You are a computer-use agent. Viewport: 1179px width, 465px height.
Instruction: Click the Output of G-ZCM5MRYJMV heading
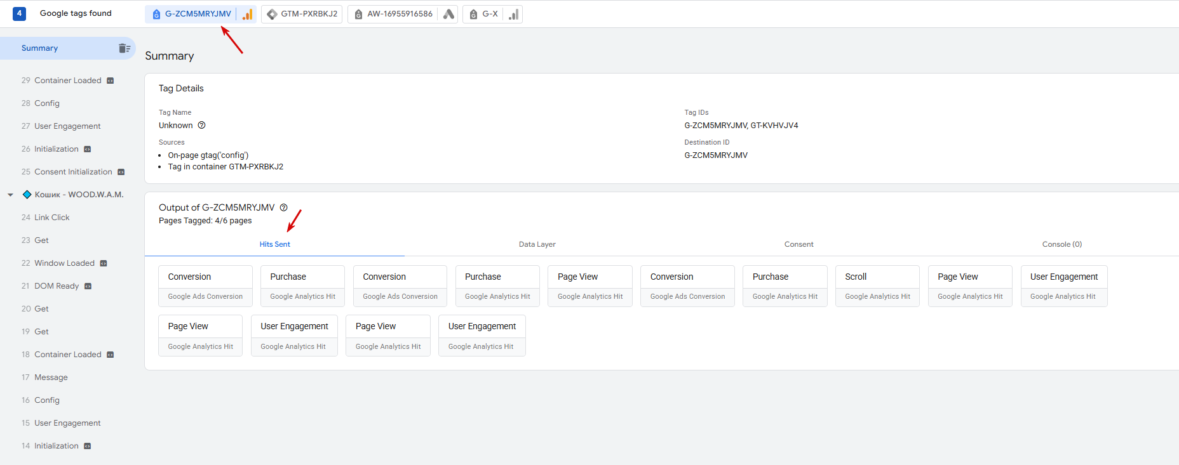click(217, 207)
